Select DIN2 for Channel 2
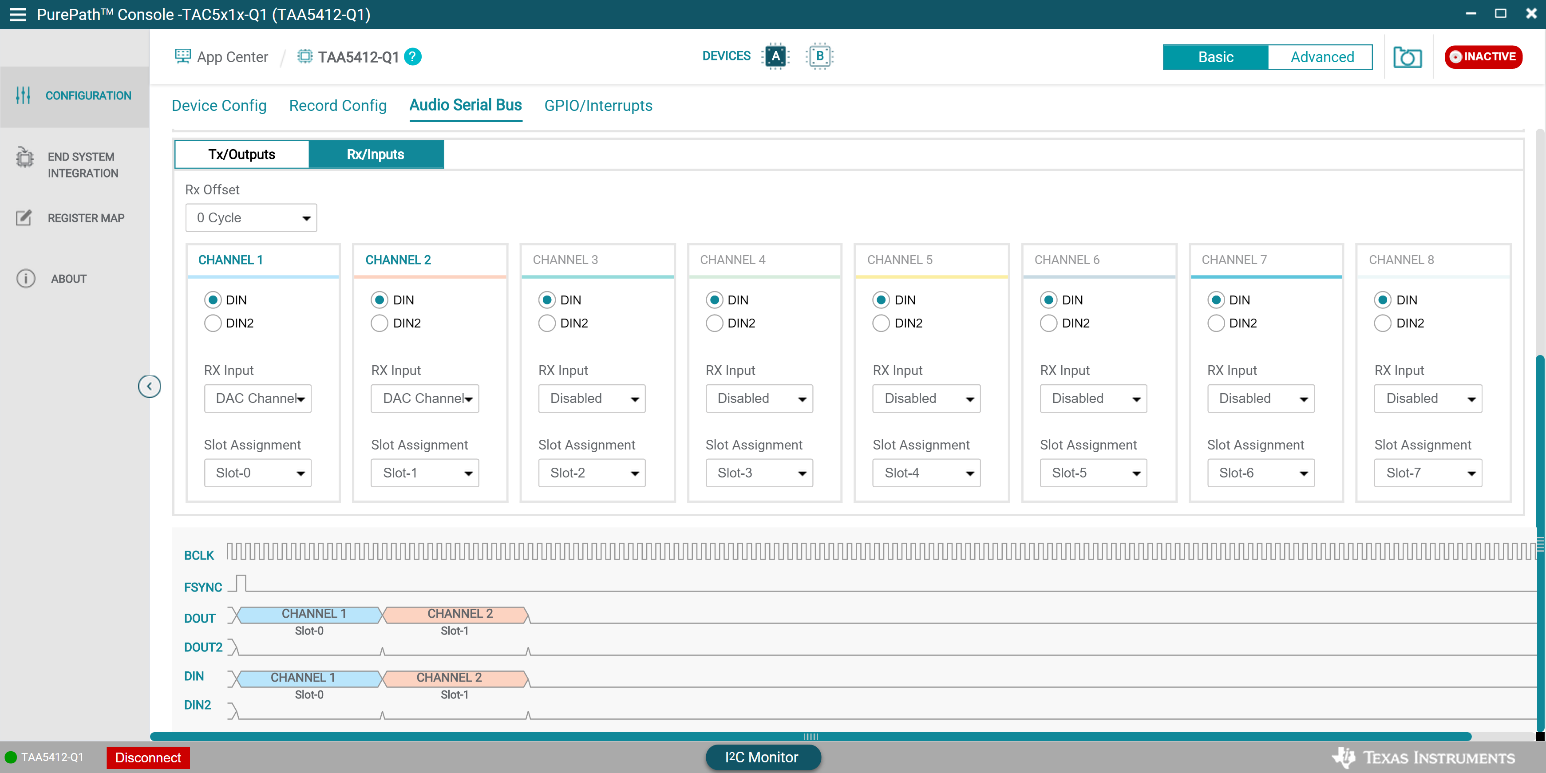1546x773 pixels. pos(380,323)
